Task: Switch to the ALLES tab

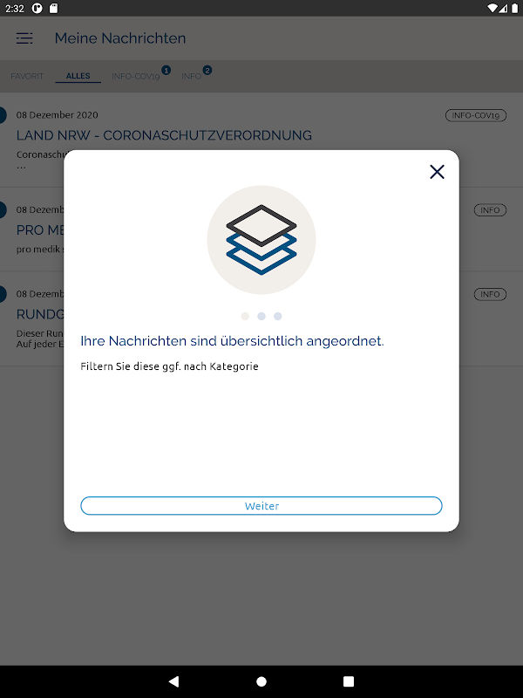Action: [78, 76]
